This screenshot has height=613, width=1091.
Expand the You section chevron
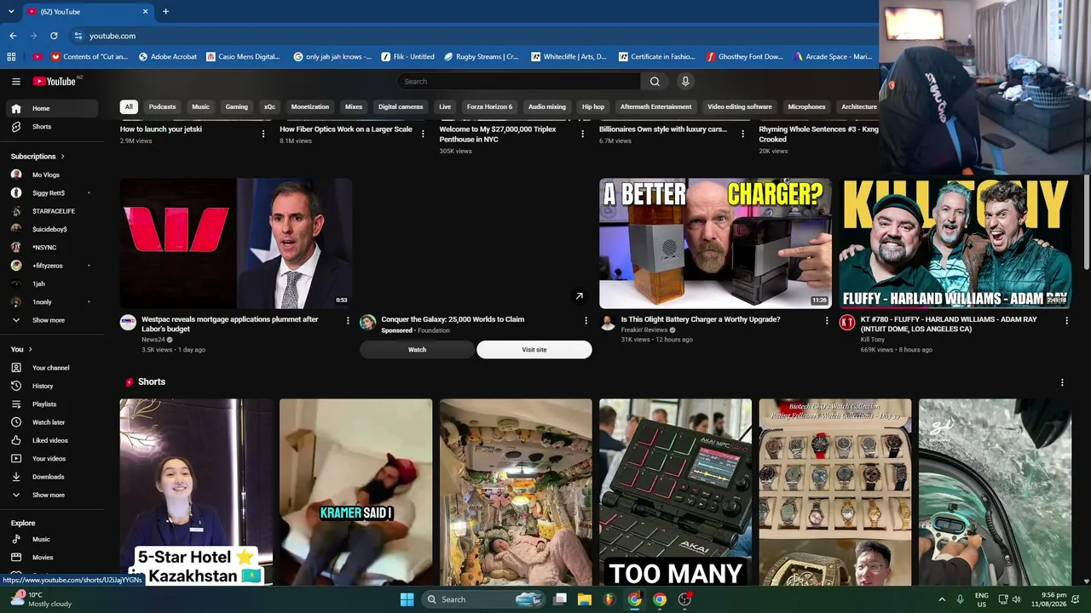[x=30, y=350]
